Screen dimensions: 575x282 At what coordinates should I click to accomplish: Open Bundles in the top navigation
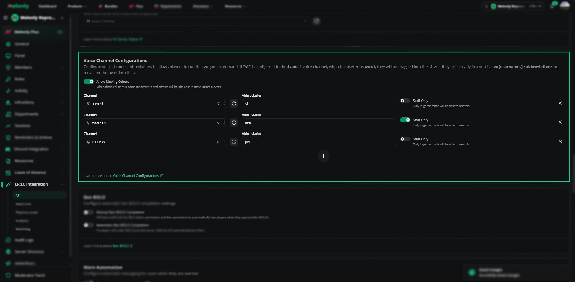point(108,6)
